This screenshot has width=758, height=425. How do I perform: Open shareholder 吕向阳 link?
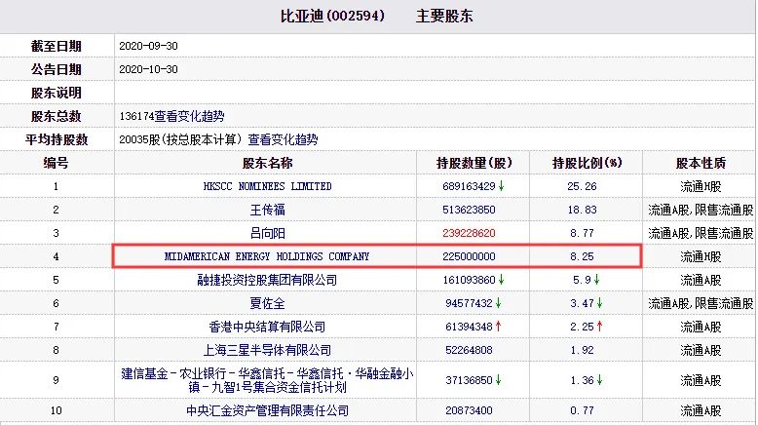point(267,233)
